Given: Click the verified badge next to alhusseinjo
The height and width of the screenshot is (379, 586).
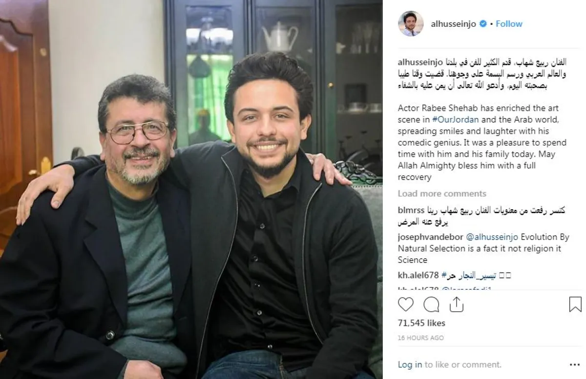Looking at the screenshot, I should click(x=483, y=23).
